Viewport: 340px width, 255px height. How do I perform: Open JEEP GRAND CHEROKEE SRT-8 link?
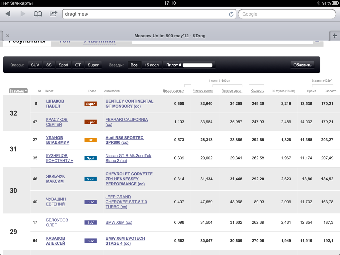pos(126,202)
